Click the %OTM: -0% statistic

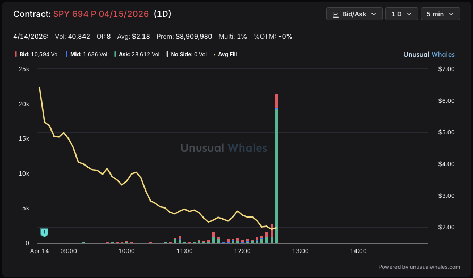[x=273, y=37]
